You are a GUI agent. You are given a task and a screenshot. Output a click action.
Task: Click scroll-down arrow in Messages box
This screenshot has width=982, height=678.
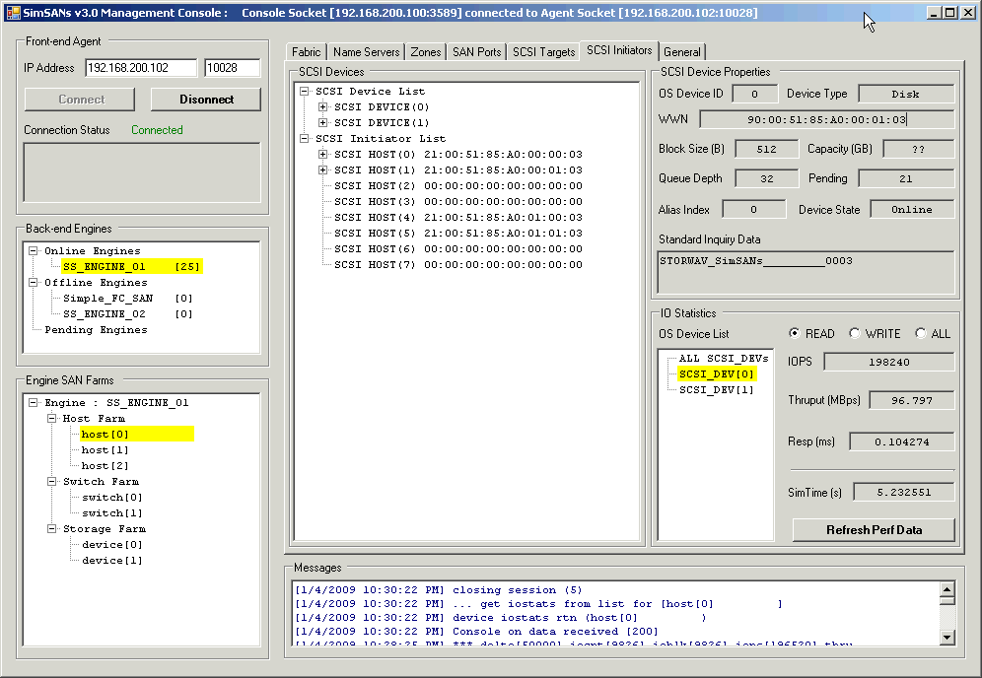click(947, 638)
